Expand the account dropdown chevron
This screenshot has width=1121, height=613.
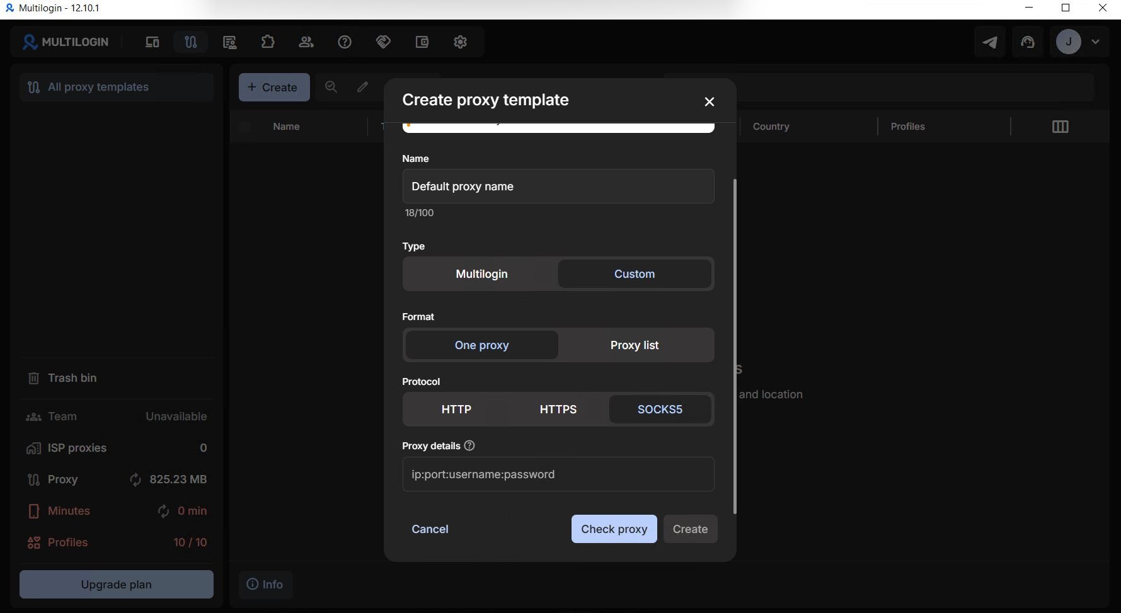tap(1096, 42)
